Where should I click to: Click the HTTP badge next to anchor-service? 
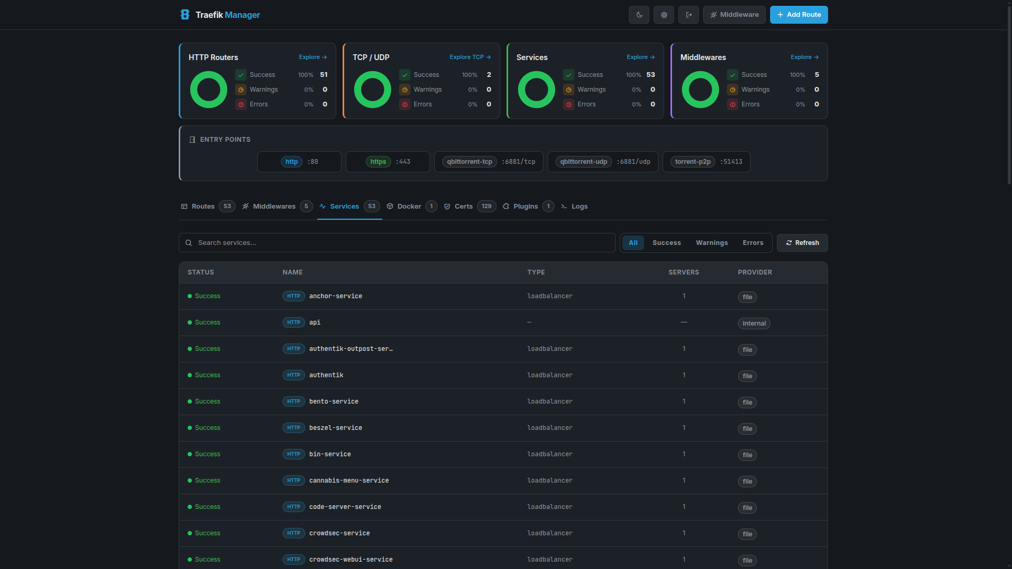[x=294, y=296]
